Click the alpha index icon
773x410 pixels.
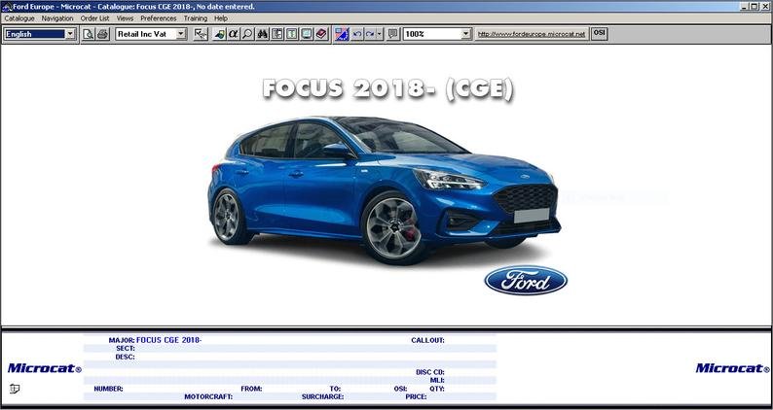(234, 34)
